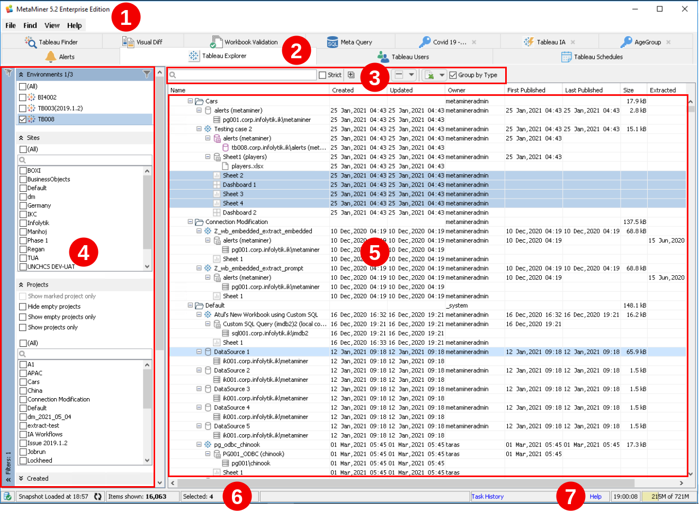Click the Alerts bell icon

click(51, 56)
